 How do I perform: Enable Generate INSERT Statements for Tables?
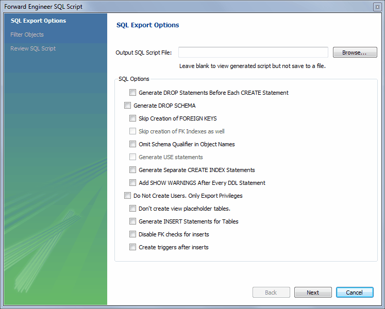pos(133,221)
